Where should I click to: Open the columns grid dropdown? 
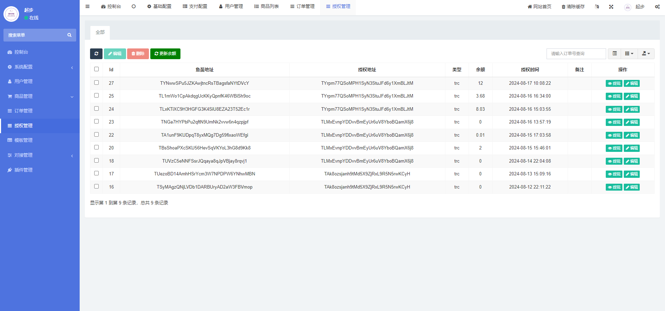point(629,54)
